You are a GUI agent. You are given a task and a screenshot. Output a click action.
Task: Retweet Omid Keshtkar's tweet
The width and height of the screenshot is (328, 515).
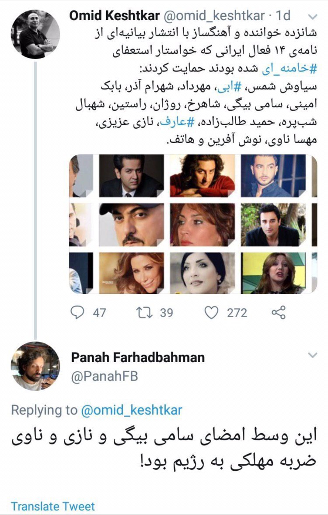click(142, 312)
